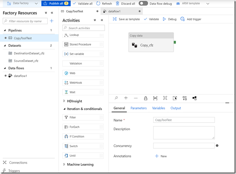Click the canvas layout blocks icon
236x174 pixels.
tap(195, 98)
